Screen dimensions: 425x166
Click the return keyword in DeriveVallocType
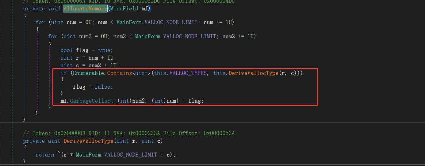pyautogui.click(x=45, y=155)
